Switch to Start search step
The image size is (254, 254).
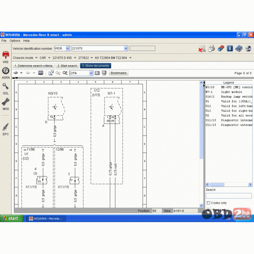pyautogui.click(x=67, y=66)
